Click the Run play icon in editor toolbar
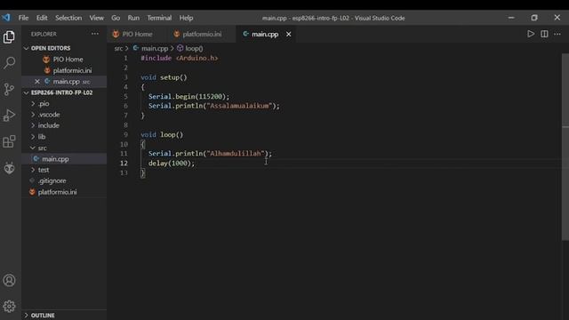 coord(531,34)
